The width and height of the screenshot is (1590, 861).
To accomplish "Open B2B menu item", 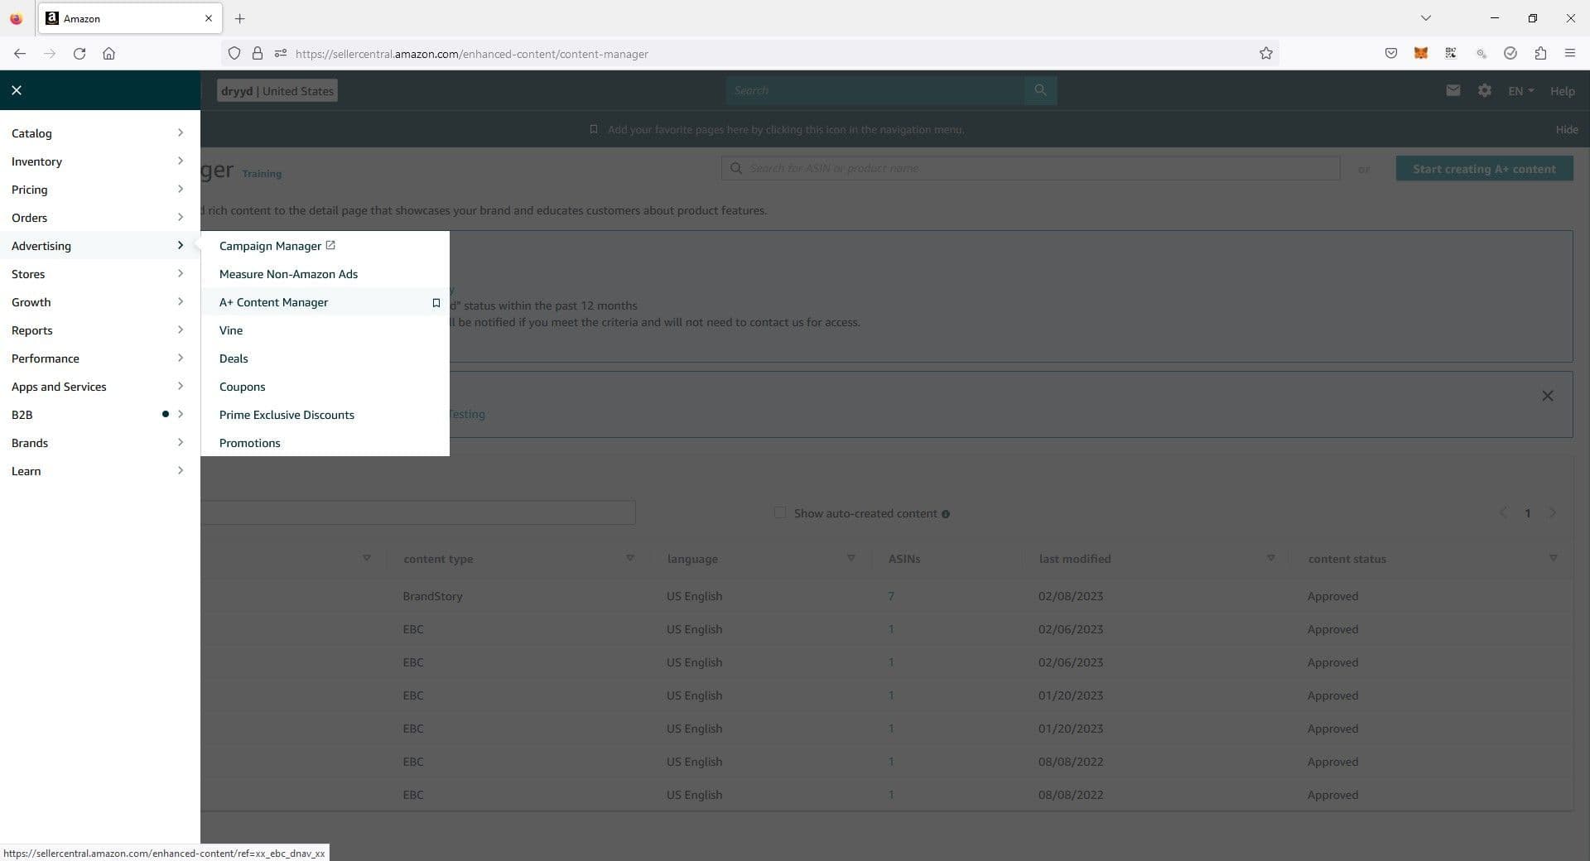I will pos(99,415).
